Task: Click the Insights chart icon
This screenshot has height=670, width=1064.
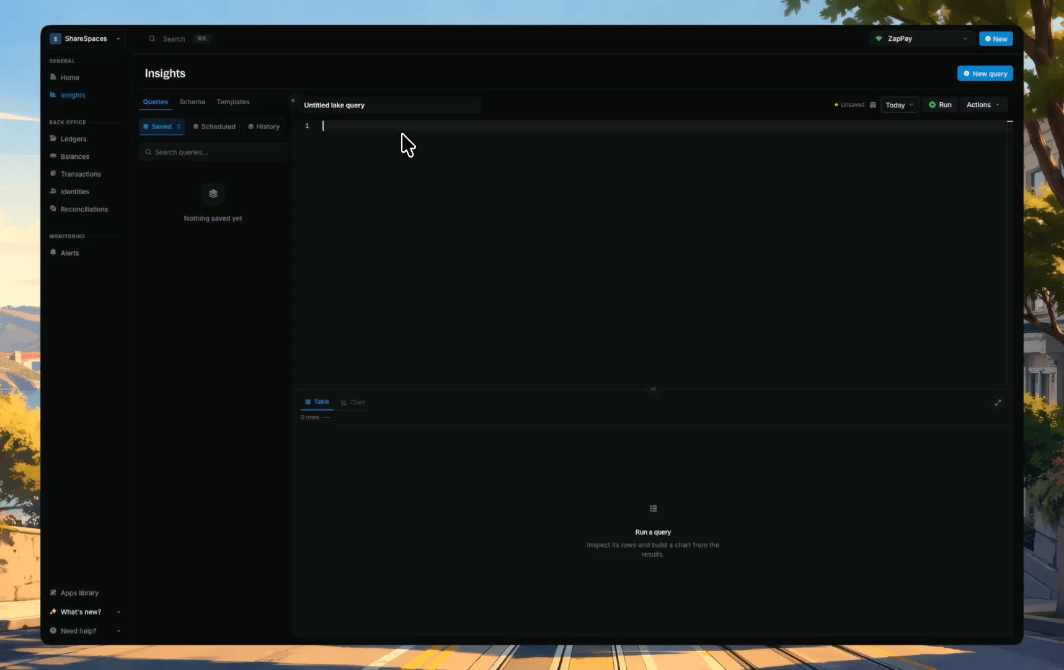Action: coord(53,94)
